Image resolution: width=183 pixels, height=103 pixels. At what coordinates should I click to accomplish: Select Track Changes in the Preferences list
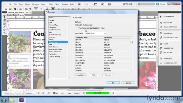58,47
